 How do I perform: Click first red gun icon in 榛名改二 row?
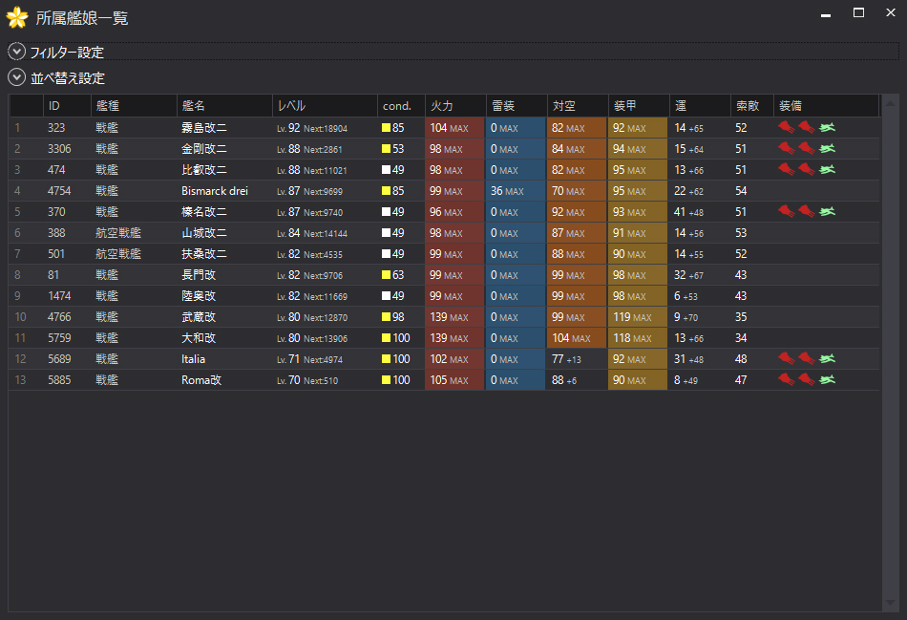786,211
